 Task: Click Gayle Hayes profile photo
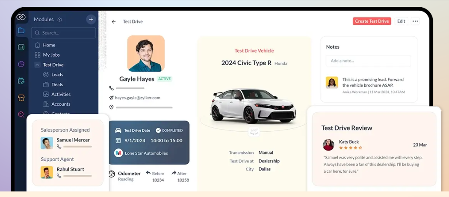146,53
